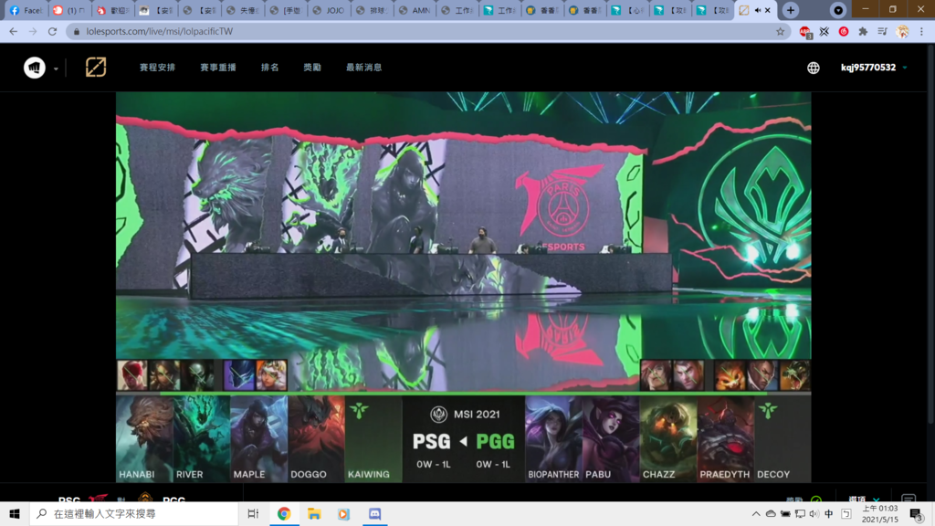Screen dimensions: 935x526
Task: Switch the 中 IME input mode
Action: pos(829,513)
